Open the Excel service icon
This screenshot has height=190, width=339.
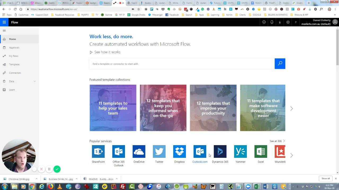261,151
